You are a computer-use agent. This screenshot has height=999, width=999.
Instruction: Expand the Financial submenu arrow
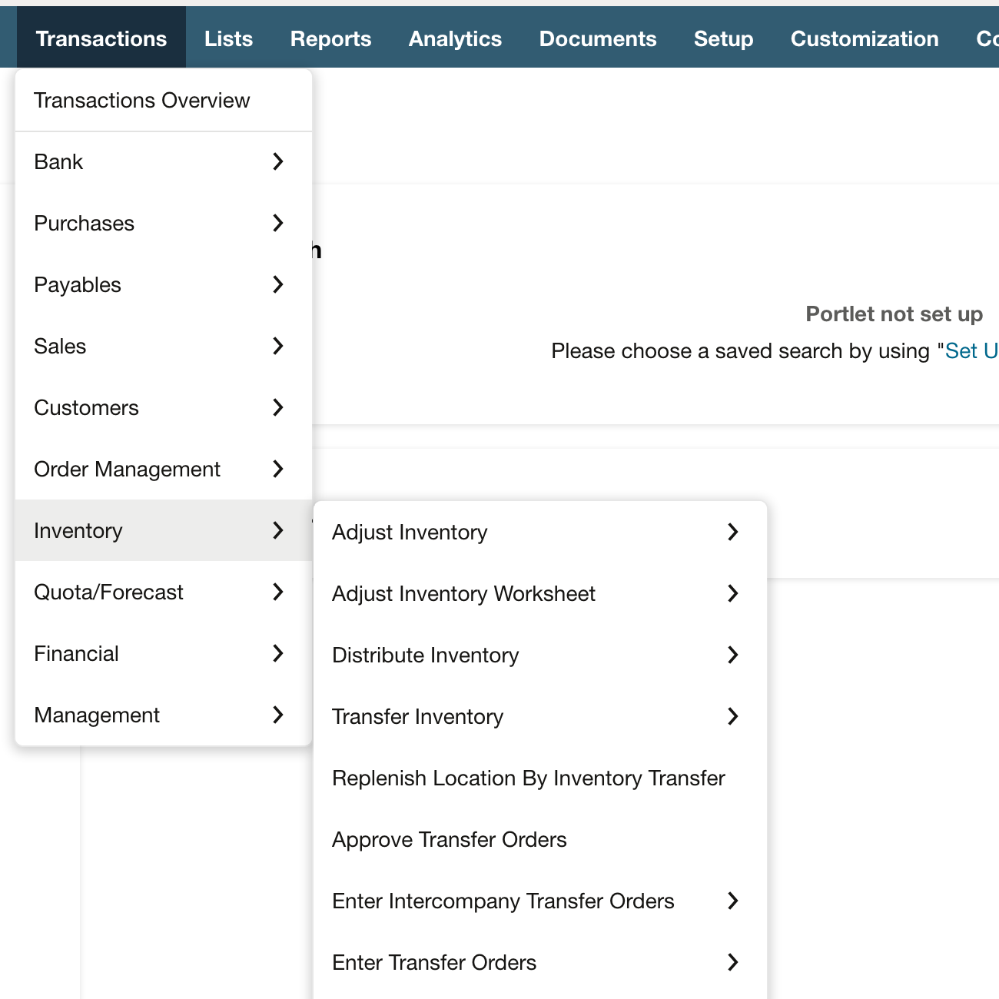click(x=278, y=653)
